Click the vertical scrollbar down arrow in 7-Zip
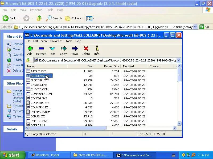 tap(179, 123)
